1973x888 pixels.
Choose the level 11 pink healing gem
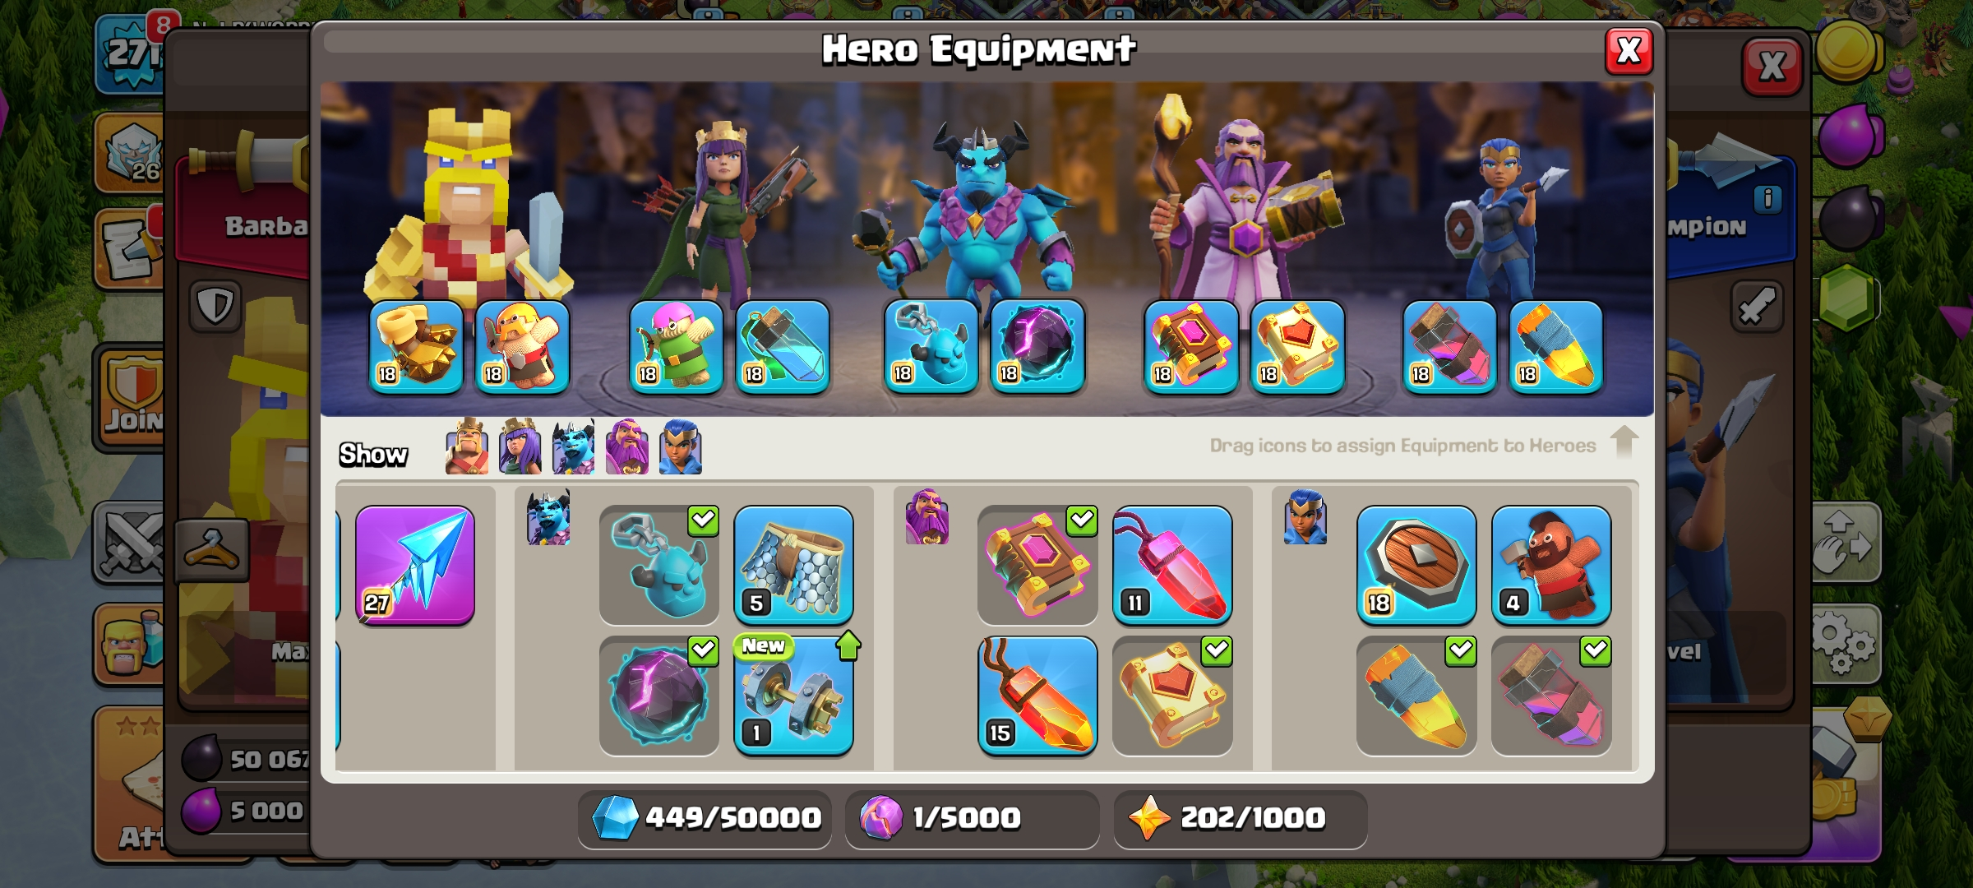(1172, 566)
